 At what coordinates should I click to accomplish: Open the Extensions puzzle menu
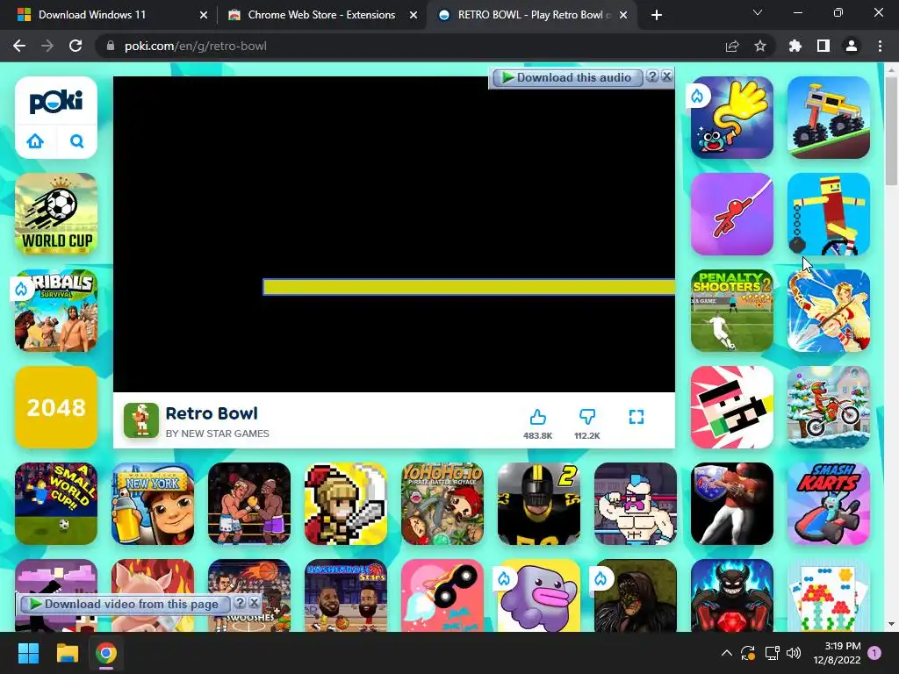click(795, 46)
